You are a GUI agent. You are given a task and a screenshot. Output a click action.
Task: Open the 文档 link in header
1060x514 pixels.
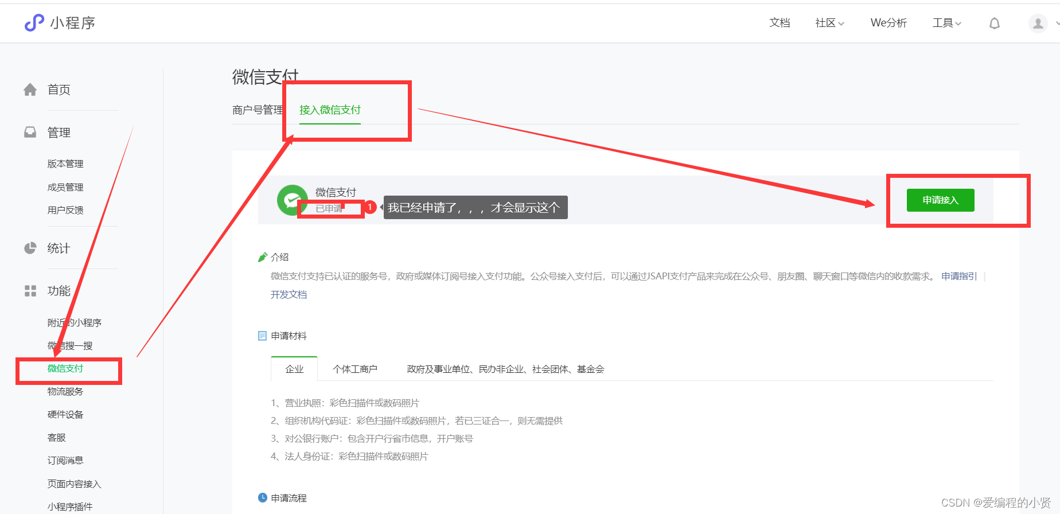pos(780,23)
